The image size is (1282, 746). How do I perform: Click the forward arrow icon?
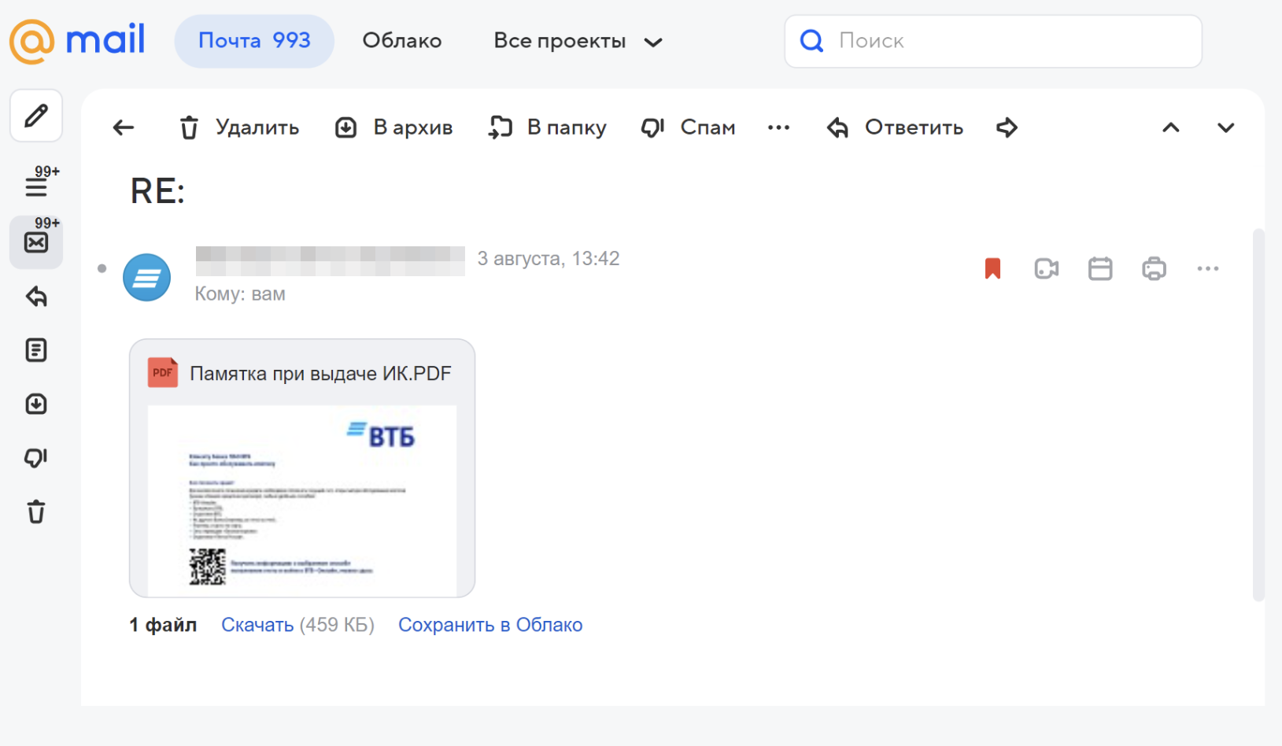point(1007,127)
